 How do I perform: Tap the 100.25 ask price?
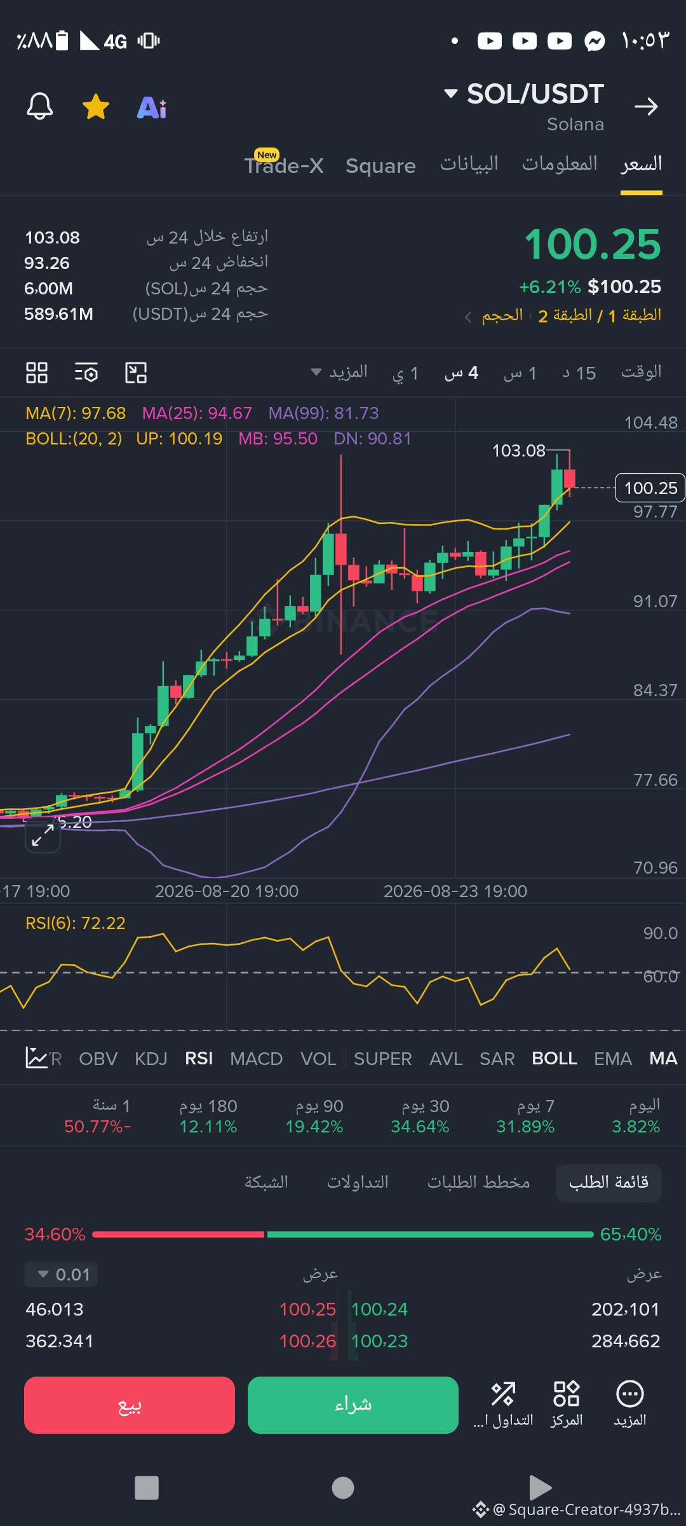307,1309
